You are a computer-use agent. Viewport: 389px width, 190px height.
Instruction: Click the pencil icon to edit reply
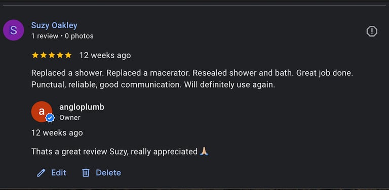click(41, 173)
